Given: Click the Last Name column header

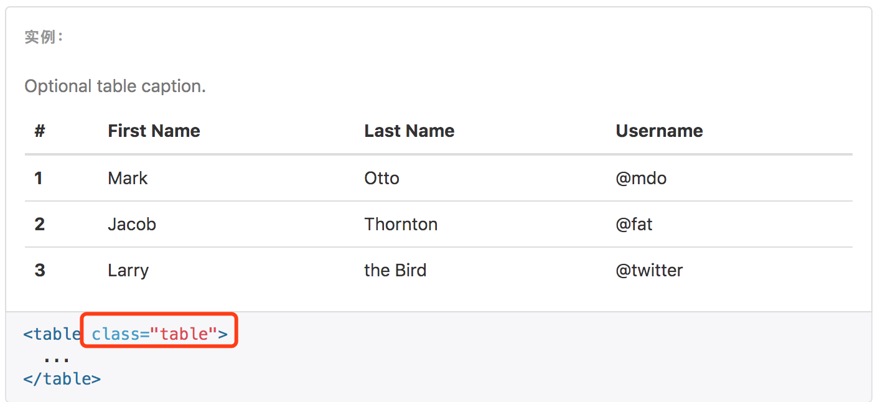Looking at the screenshot, I should [409, 131].
